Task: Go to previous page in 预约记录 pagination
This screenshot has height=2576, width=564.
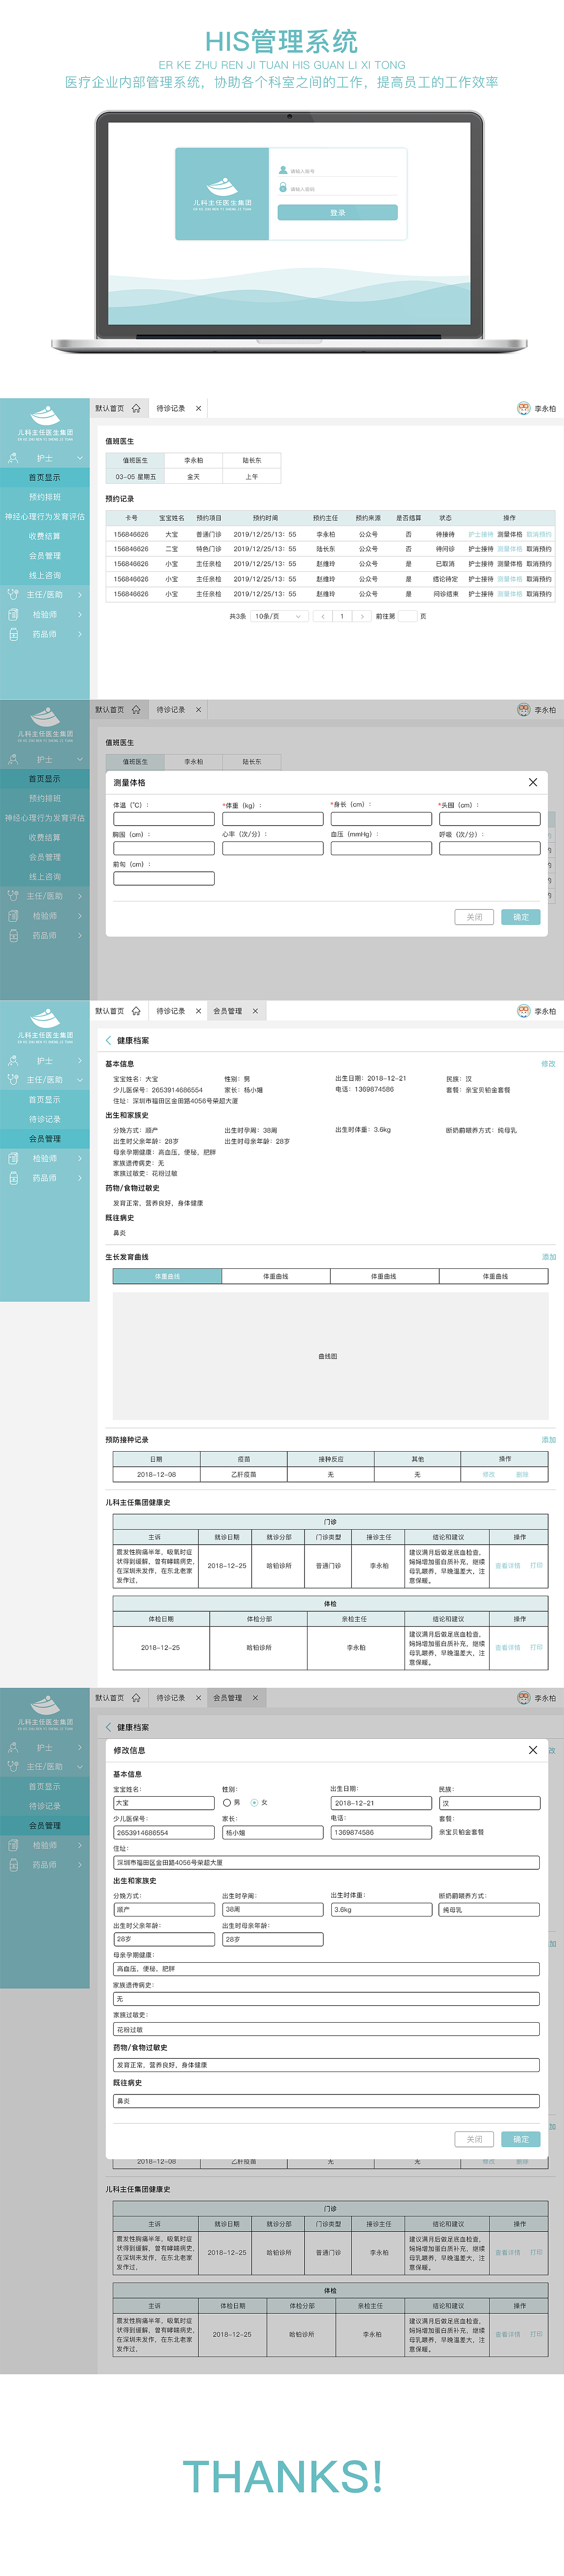Action: click(x=322, y=616)
